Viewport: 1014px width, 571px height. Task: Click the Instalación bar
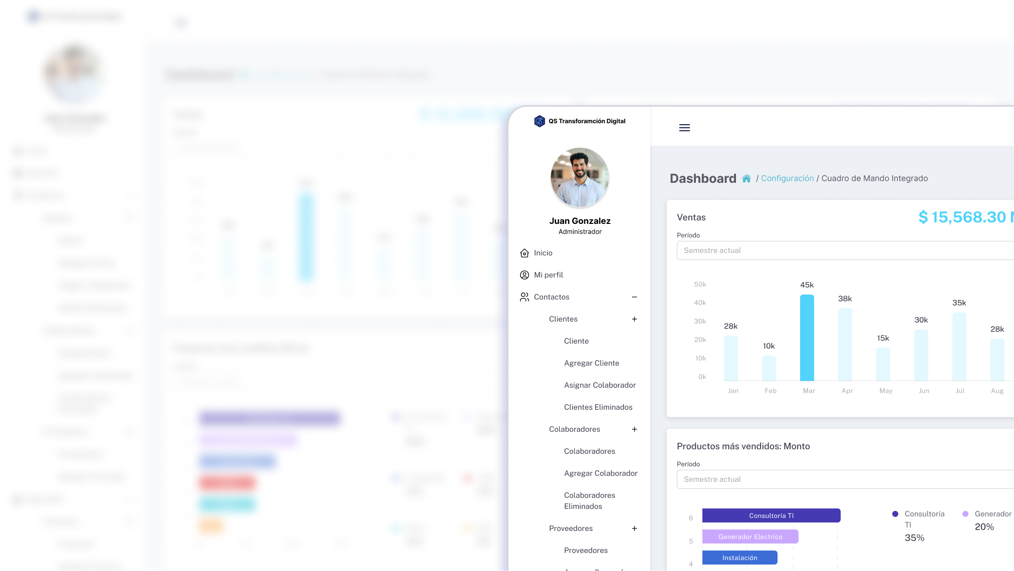[x=740, y=557]
